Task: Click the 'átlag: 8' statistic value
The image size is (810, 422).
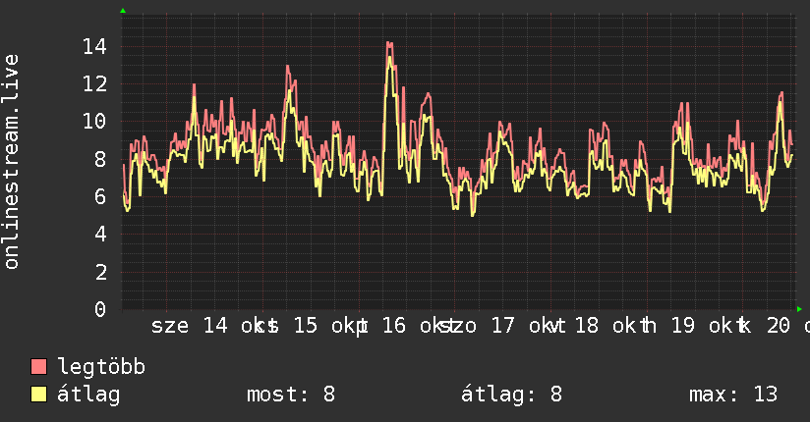Action: [x=511, y=395]
